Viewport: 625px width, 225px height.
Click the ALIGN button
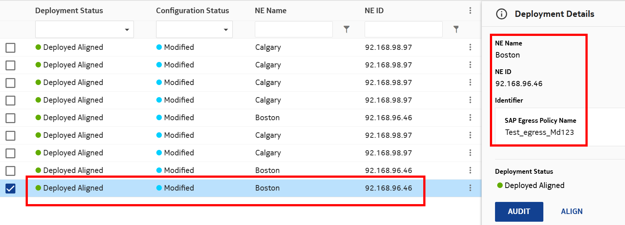coord(572,211)
